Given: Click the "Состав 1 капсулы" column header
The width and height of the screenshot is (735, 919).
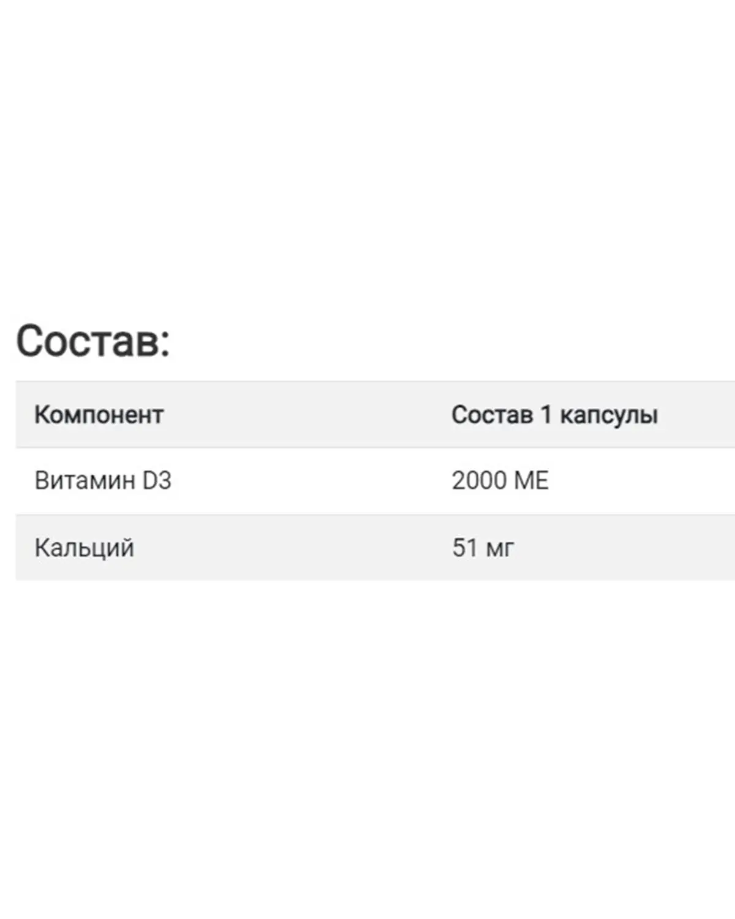Looking at the screenshot, I should [554, 415].
